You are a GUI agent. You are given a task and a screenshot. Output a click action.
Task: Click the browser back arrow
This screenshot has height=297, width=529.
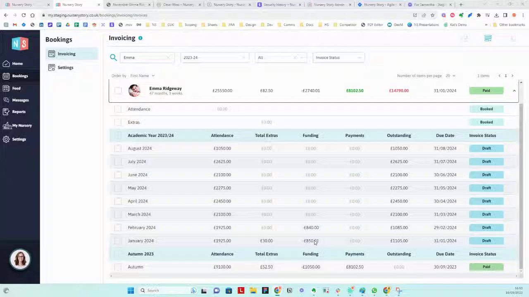pyautogui.click(x=6, y=15)
